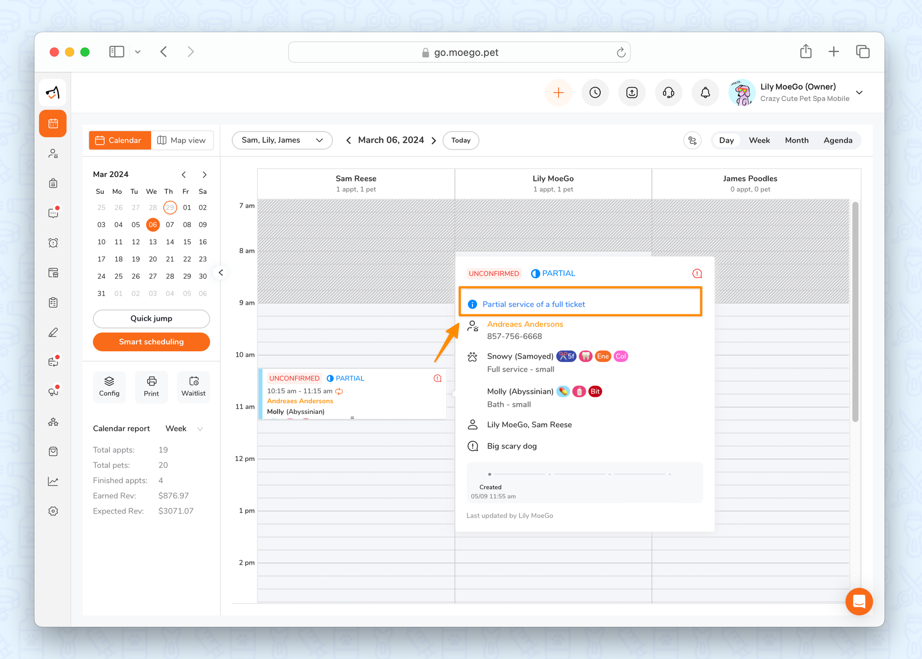The width and height of the screenshot is (922, 659).
Task: Open the clock icon in header
Action: (595, 93)
